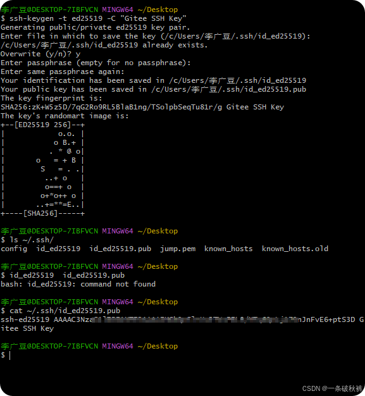Click the '[ED25519 256]' randomart header
The height and width of the screenshot is (396, 365).
pos(42,125)
